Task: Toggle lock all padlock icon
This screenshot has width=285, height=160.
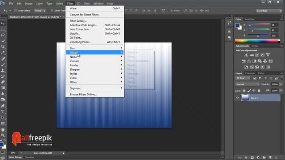Action: (259, 91)
